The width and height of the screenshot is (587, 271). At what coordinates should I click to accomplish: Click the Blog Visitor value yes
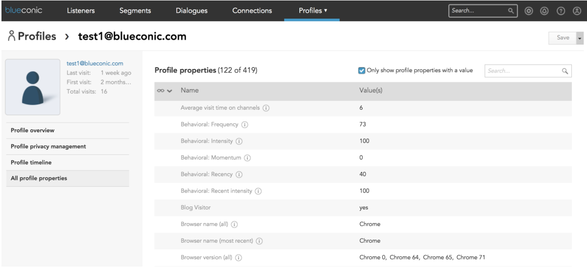[364, 207]
